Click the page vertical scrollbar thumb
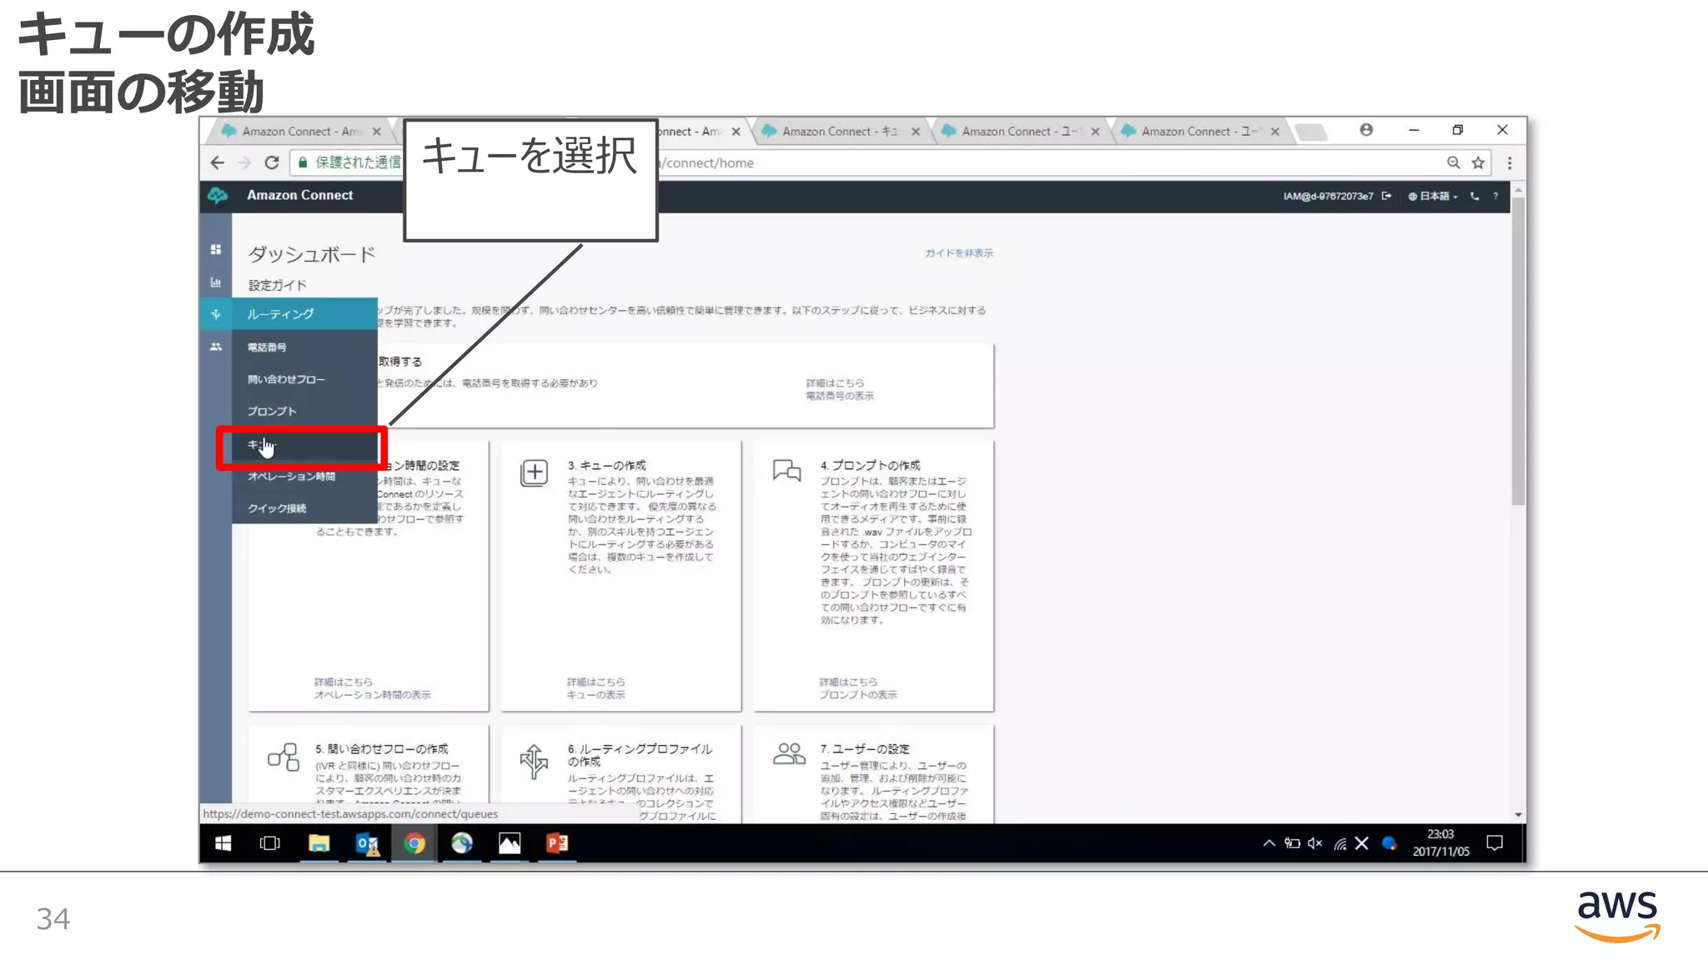Viewport: 1708px width, 960px height. [1518, 350]
